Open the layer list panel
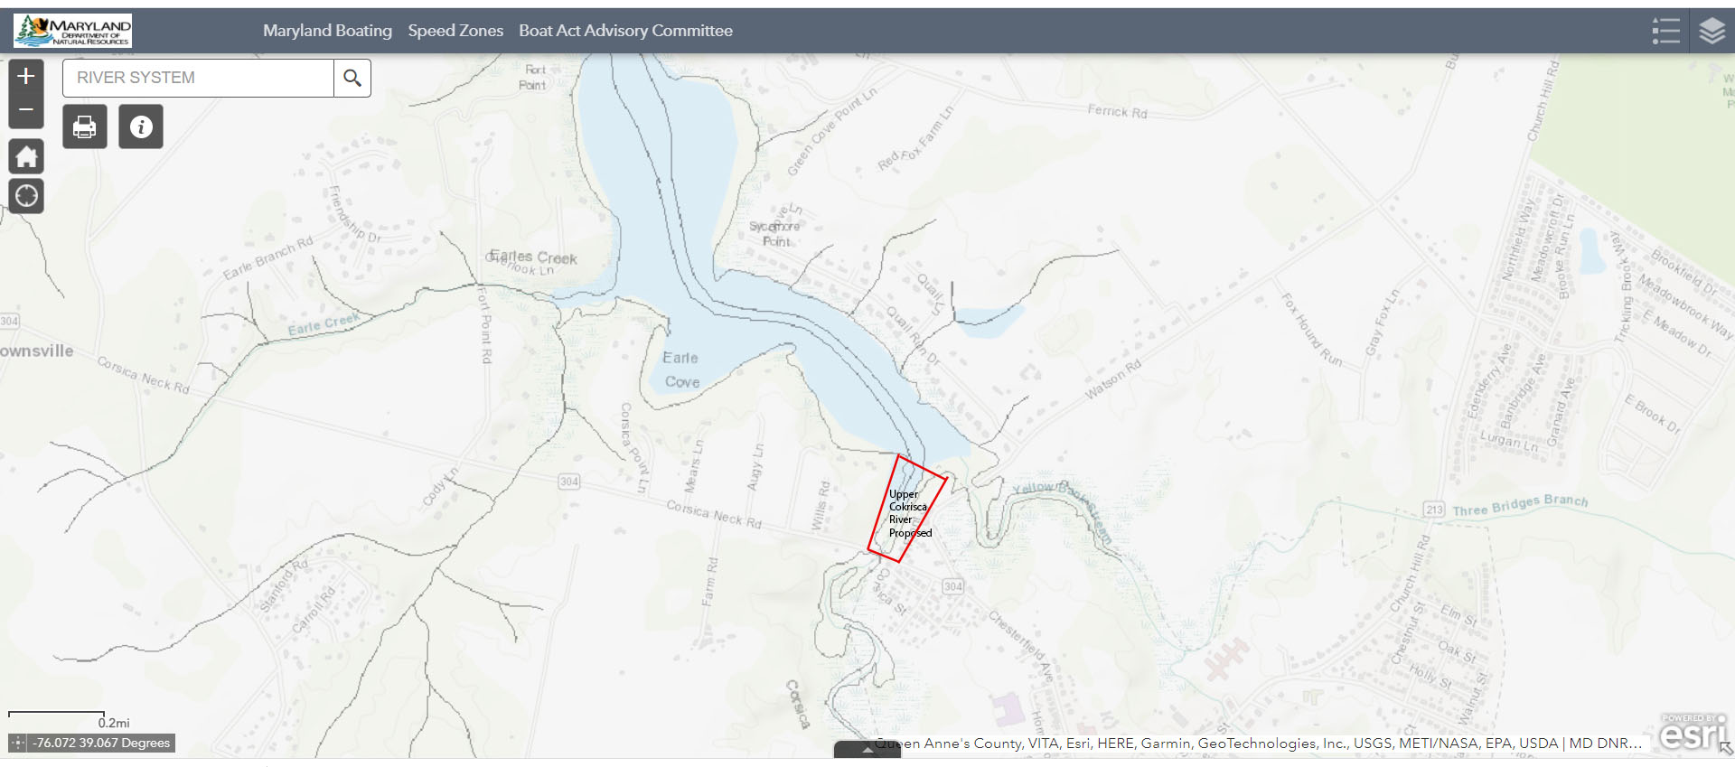Viewport: 1735px width, 767px height. click(1712, 31)
